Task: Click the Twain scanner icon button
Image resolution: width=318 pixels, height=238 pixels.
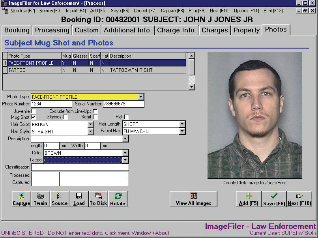Action: (x=40, y=199)
